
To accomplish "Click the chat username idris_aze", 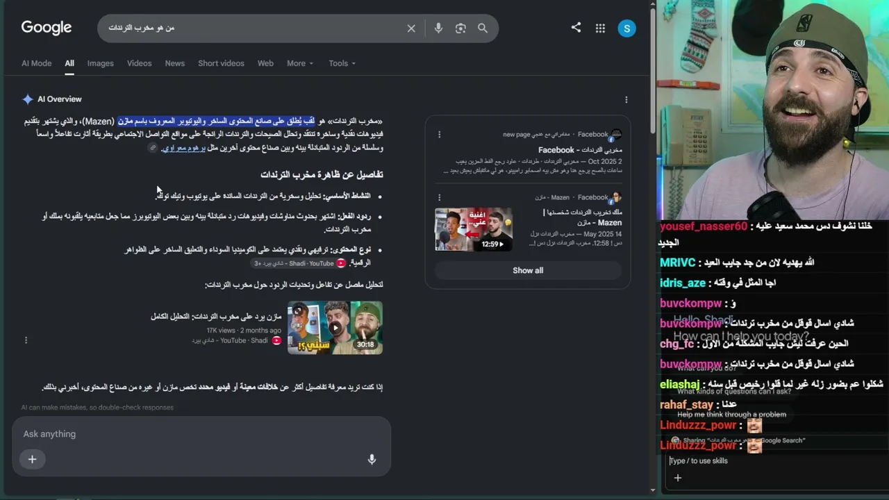I will coord(683,283).
